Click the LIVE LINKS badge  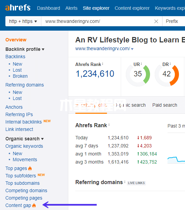[136, 183]
